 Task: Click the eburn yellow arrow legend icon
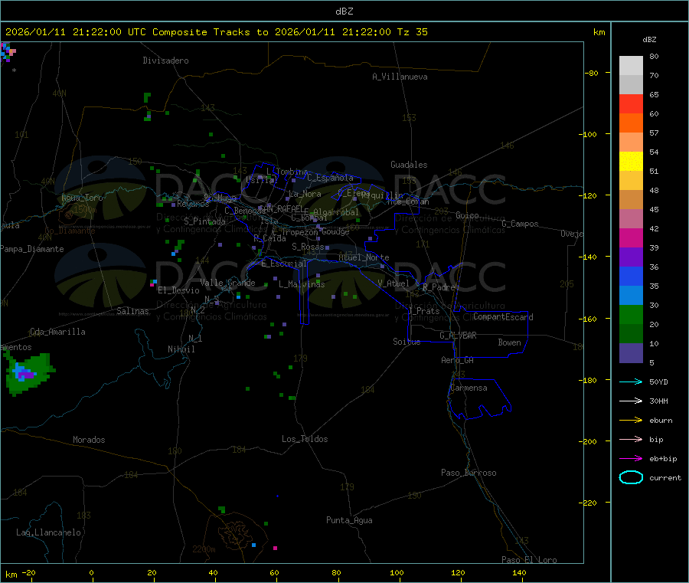click(631, 421)
